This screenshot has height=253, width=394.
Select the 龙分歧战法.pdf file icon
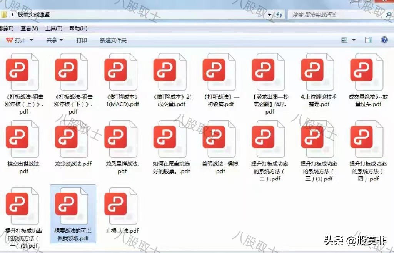tap(71, 138)
